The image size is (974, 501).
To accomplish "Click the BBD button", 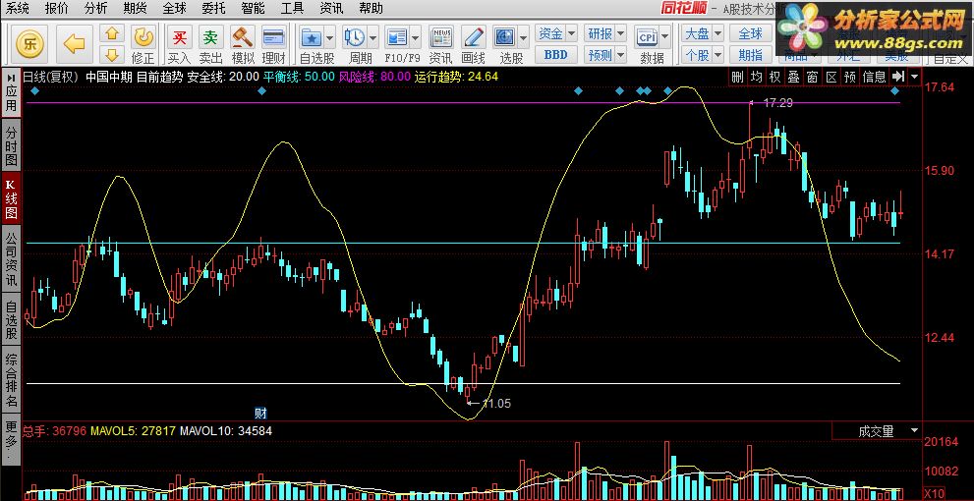I will coord(556,55).
